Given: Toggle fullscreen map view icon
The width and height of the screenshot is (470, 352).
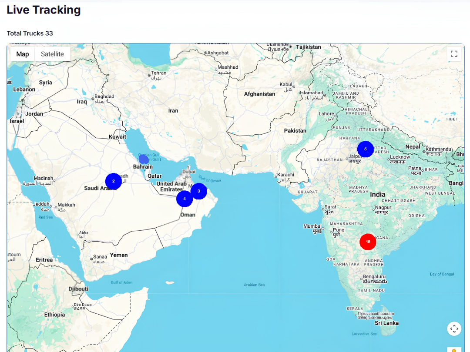Looking at the screenshot, I should tap(454, 54).
